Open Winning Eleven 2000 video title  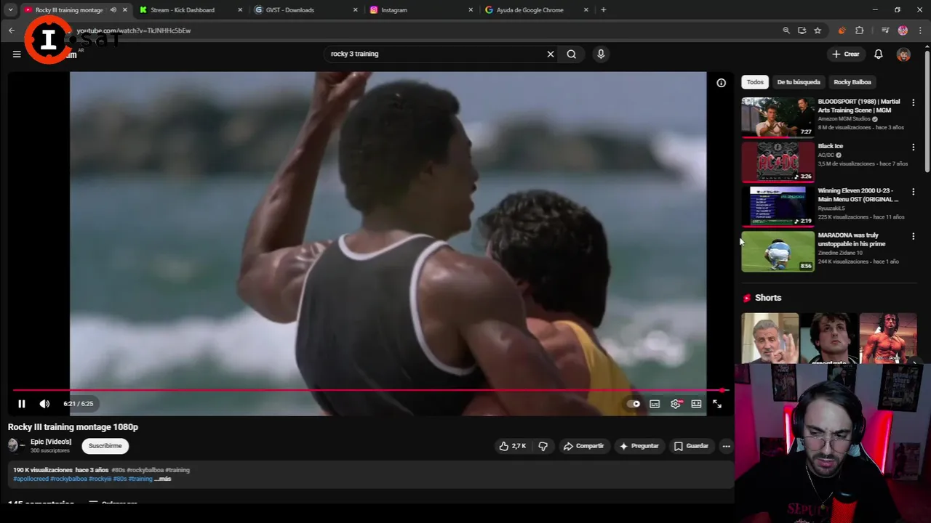(858, 195)
